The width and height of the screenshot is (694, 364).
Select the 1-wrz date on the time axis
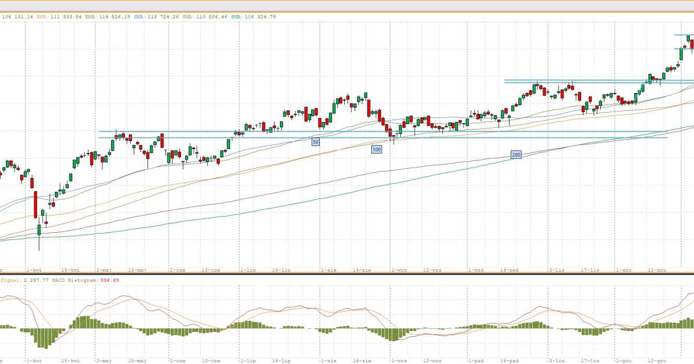pyautogui.click(x=398, y=270)
